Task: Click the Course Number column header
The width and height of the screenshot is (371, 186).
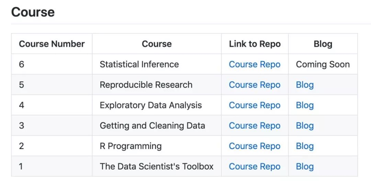Action: click(x=52, y=44)
